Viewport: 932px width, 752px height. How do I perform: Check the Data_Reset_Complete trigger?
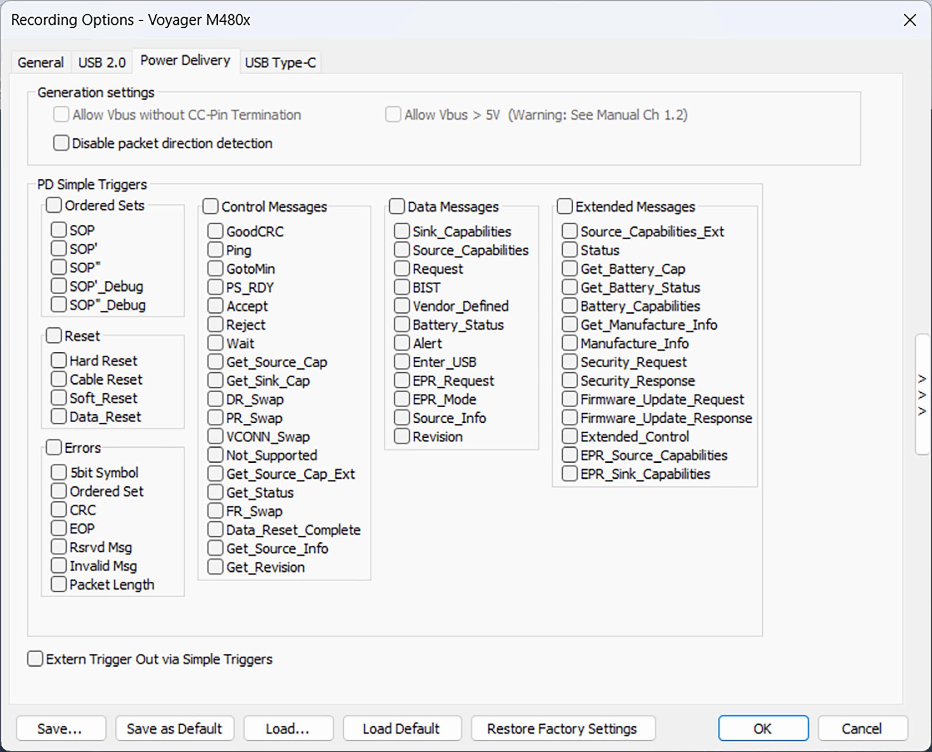[215, 530]
